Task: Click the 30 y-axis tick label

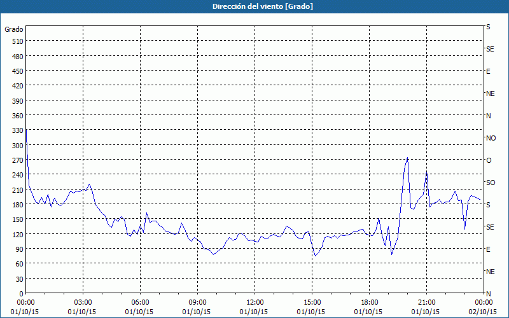Action: click(x=19, y=279)
